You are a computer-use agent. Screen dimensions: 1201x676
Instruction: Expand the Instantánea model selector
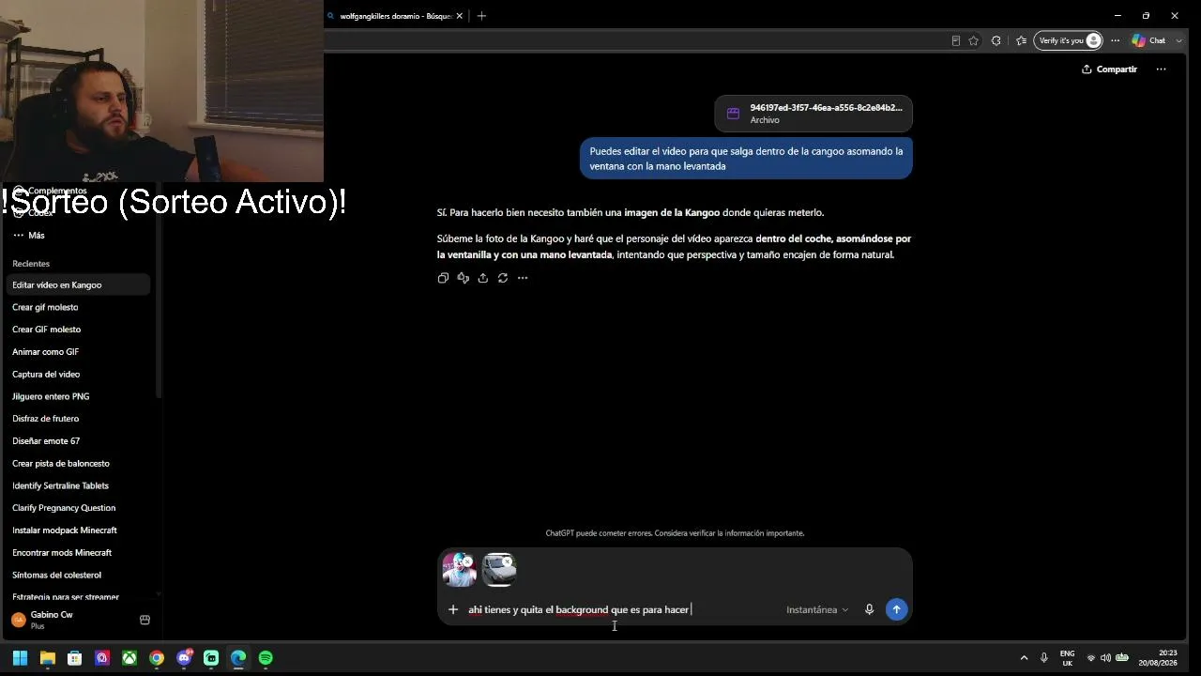[x=817, y=609]
